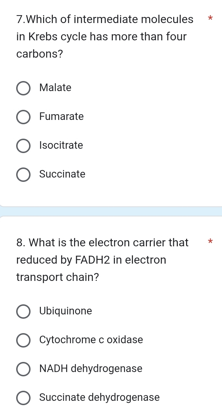Click the Malate option label text
Viewport: 222px width, 412px height.
(x=55, y=88)
